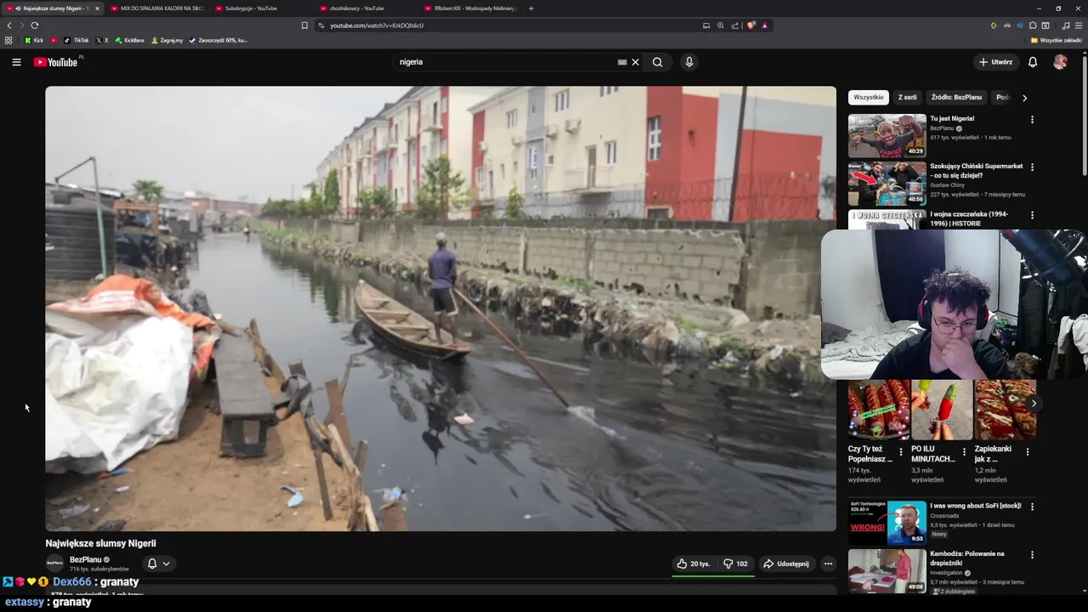
Task: Like the video (20 tys.)
Action: [693, 564]
